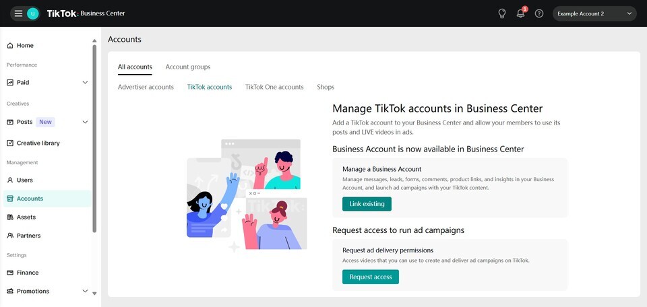This screenshot has height=307, width=647.
Task: Click the help question mark icon
Action: click(x=539, y=13)
